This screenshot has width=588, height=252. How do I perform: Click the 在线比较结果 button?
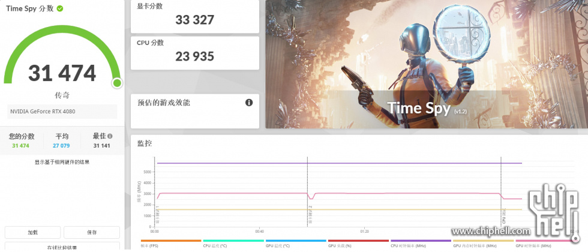tap(62, 247)
